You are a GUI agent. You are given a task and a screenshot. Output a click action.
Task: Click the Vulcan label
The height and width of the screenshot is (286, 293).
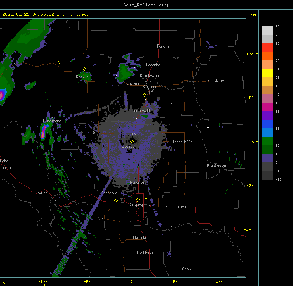coord(185,269)
